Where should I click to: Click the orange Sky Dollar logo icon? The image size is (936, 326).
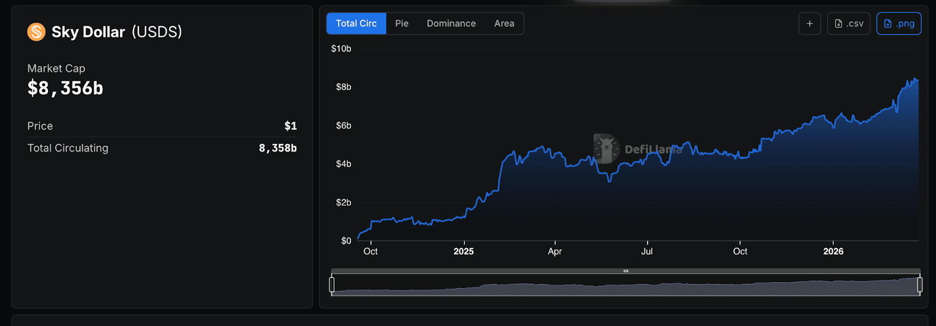coord(36,32)
